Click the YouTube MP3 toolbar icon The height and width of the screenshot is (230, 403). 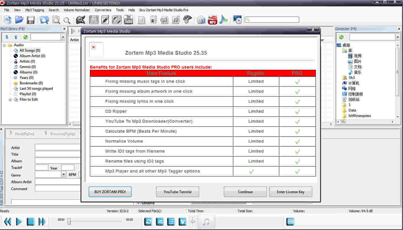213,20
